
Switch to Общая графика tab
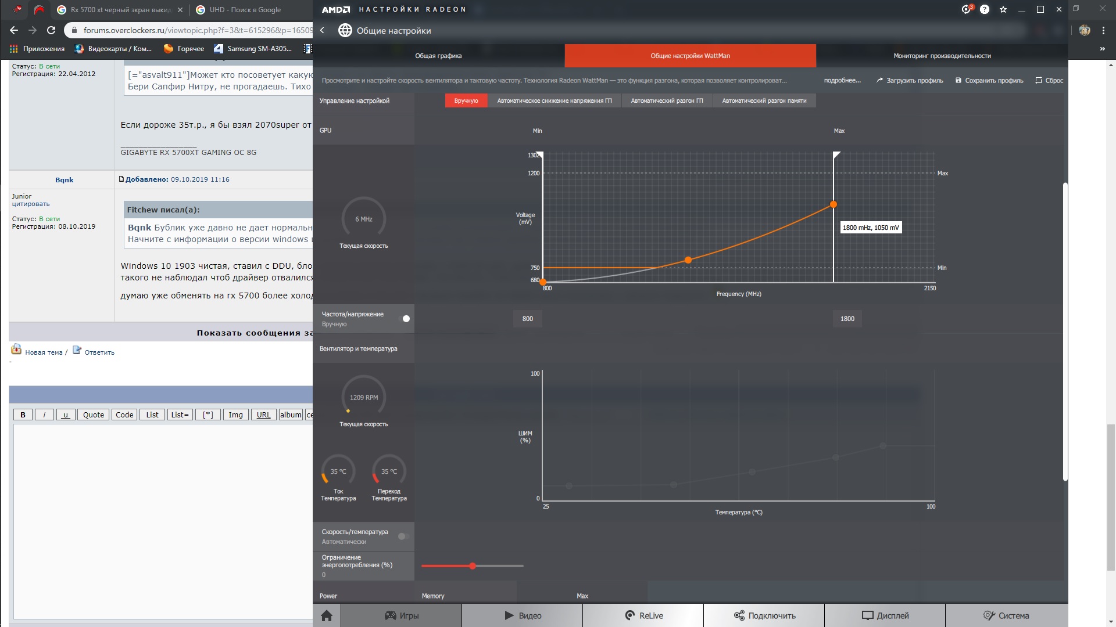(x=438, y=56)
